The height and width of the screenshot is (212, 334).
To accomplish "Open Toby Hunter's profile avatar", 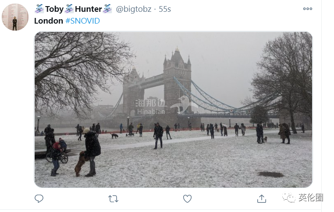I will [x=15, y=17].
